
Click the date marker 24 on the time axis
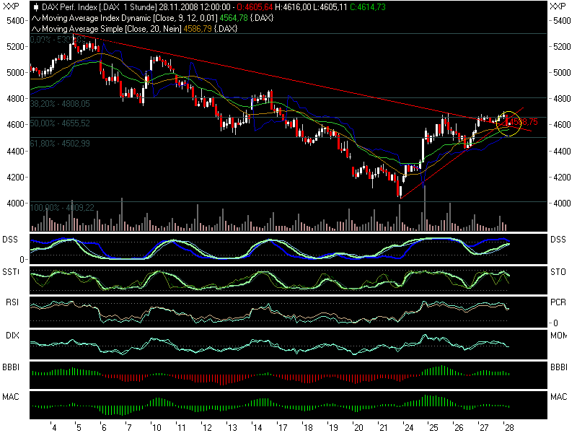coord(408,426)
